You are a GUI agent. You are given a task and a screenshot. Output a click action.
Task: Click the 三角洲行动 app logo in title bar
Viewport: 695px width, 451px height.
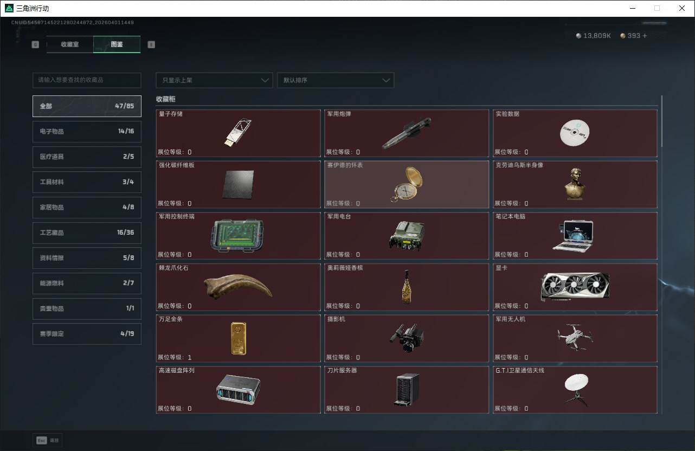[x=9, y=8]
